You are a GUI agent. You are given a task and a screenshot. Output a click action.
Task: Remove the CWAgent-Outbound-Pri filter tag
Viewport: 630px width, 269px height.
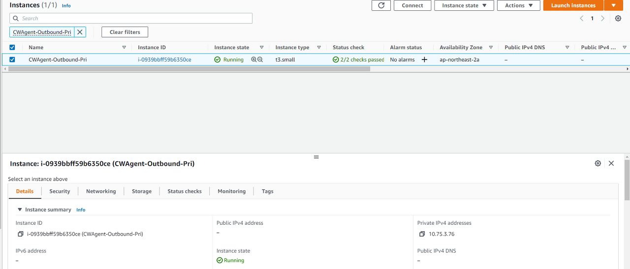point(80,32)
